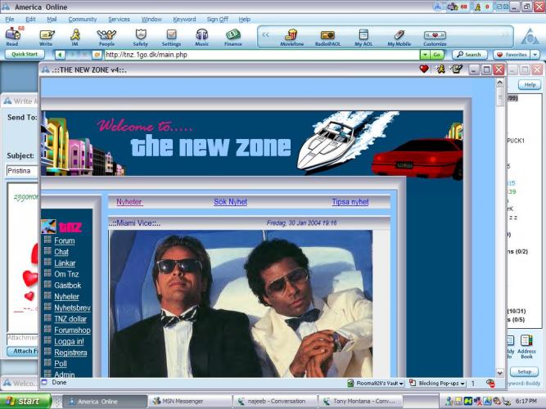546x409 pixels.
Task: Open the address bar URL dropdown
Action: point(424,55)
